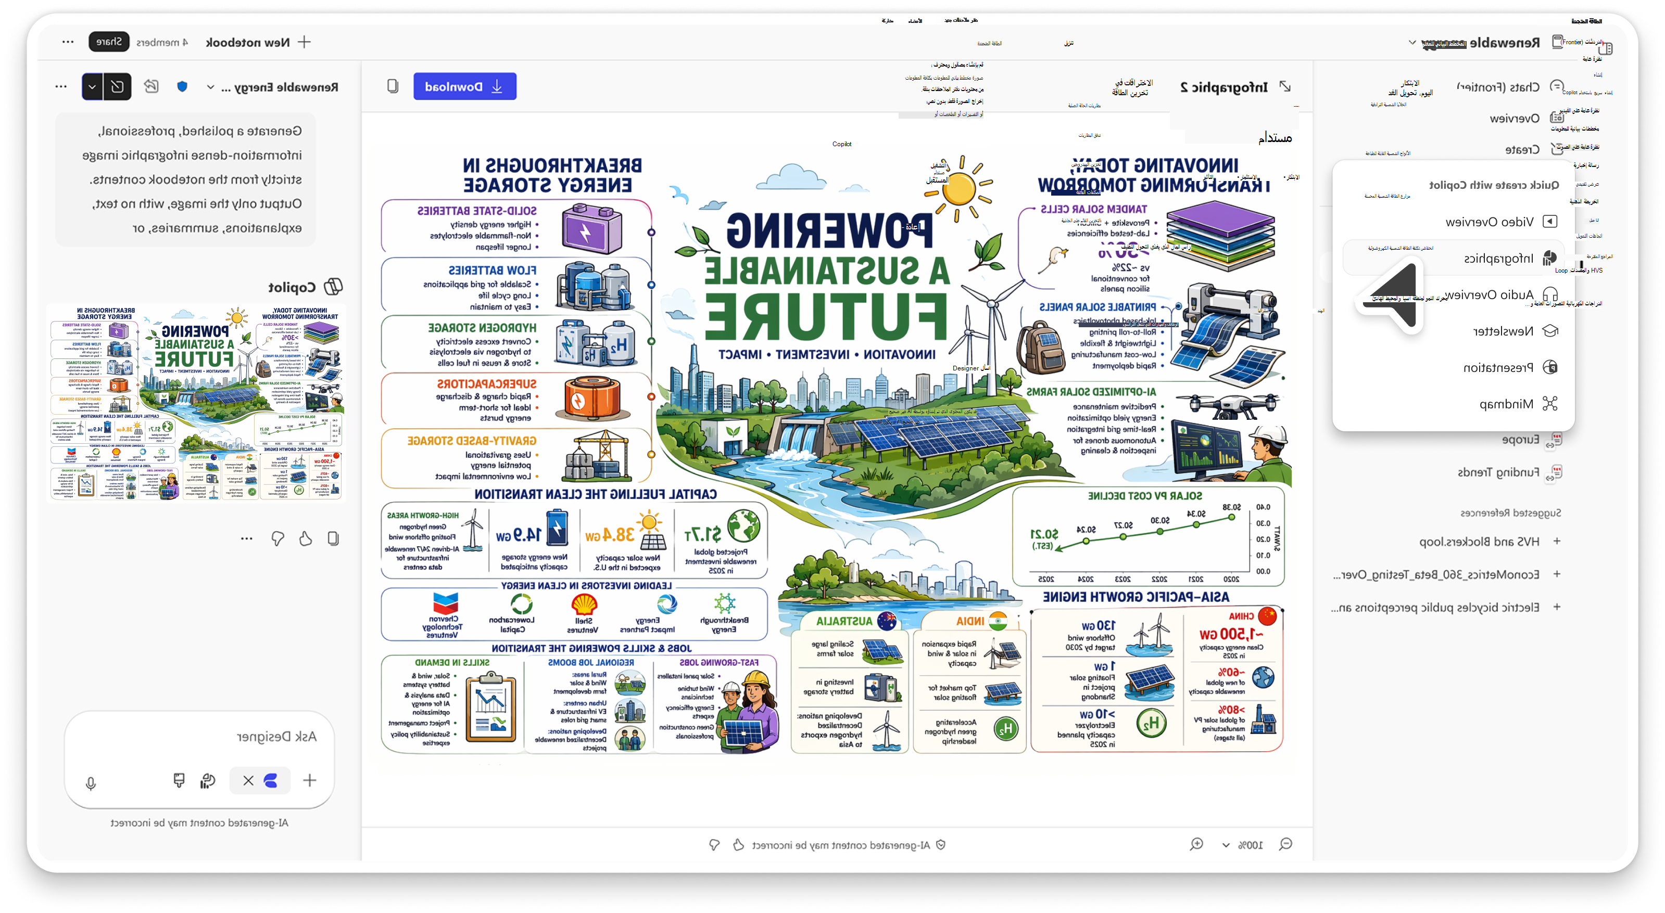
Task: Click the Copilot logo above the chat thumbnail
Action: [333, 287]
